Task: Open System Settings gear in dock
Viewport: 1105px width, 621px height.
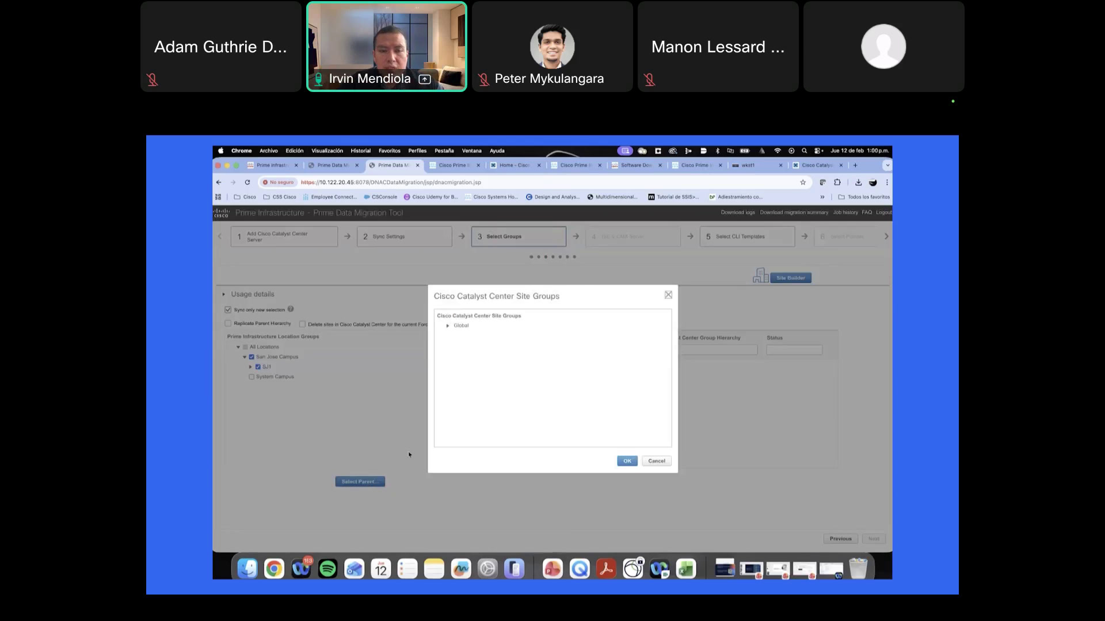Action: (x=487, y=569)
